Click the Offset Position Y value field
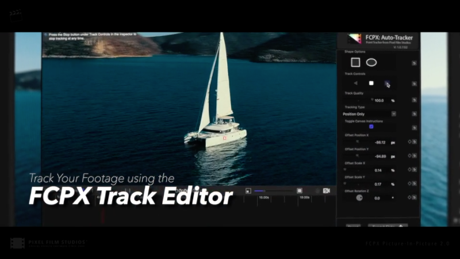Screen dimensions: 460x259 coord(380,157)
